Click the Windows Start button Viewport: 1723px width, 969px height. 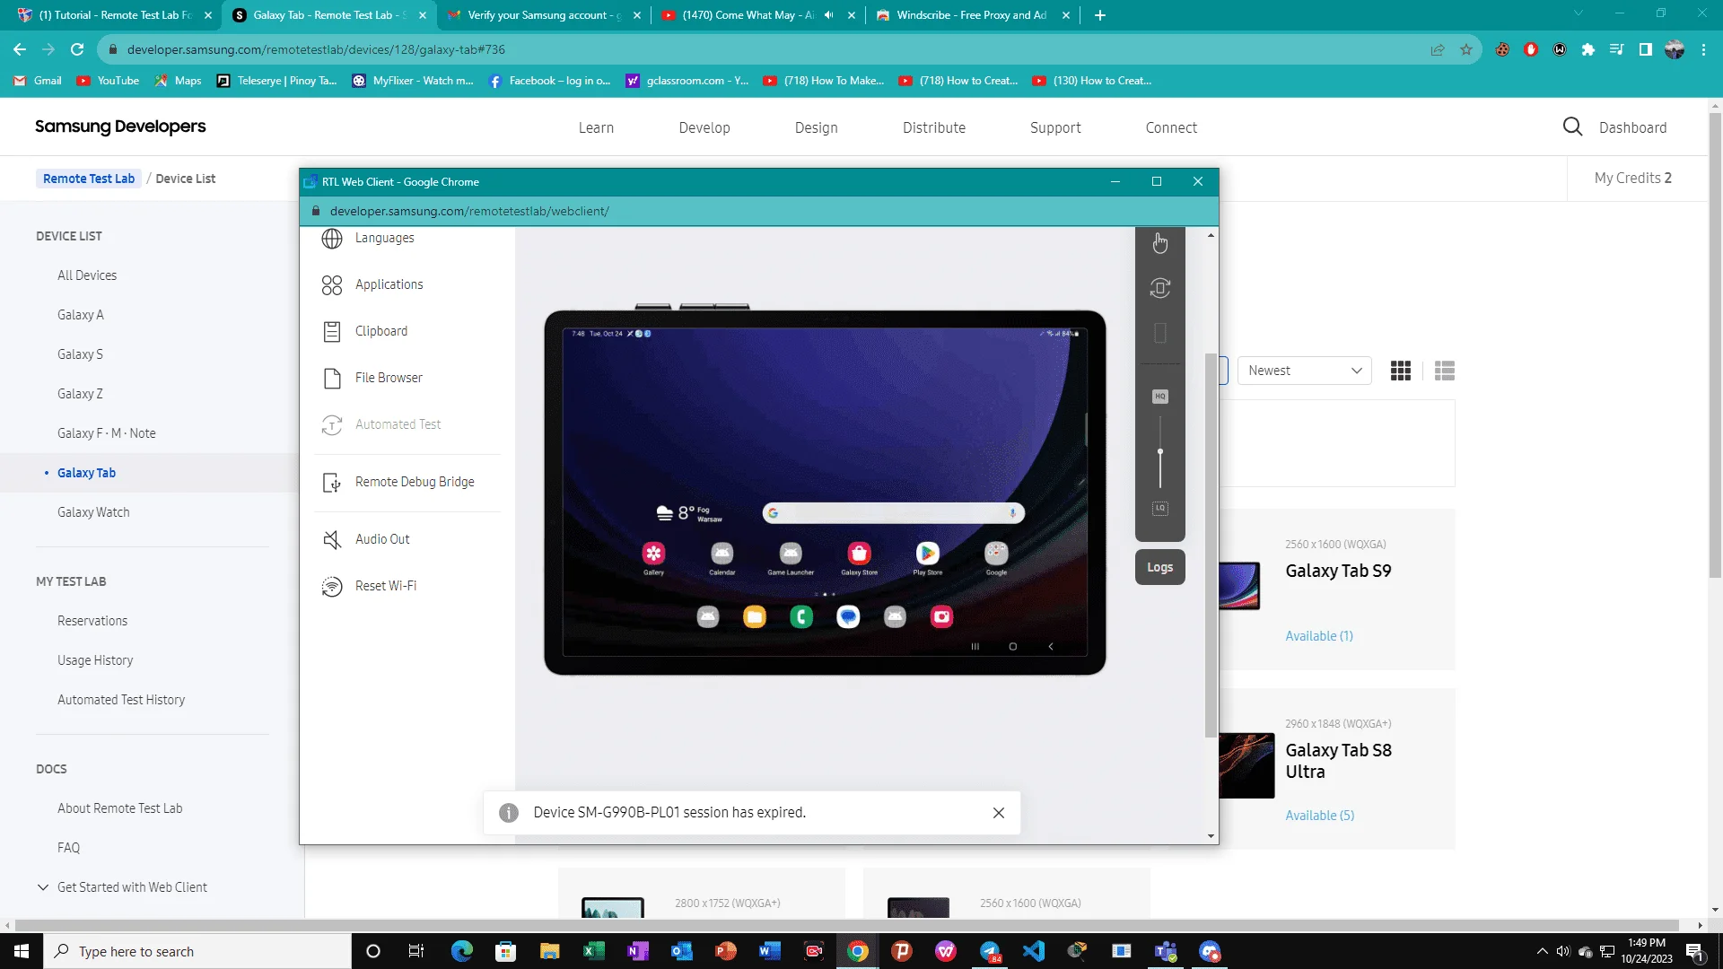pyautogui.click(x=22, y=951)
